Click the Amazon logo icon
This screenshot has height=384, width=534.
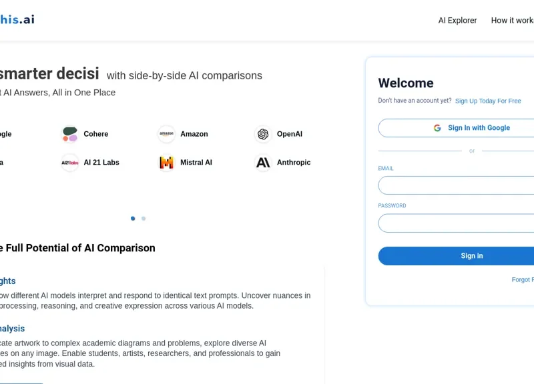click(x=167, y=134)
